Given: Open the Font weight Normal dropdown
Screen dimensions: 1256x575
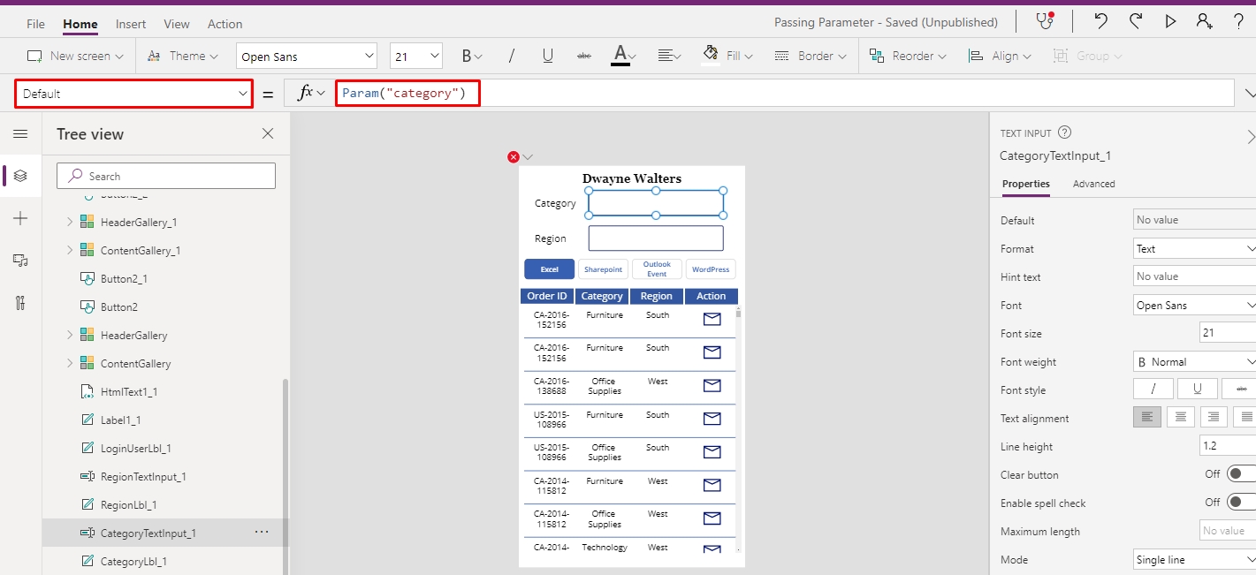Looking at the screenshot, I should (1194, 362).
